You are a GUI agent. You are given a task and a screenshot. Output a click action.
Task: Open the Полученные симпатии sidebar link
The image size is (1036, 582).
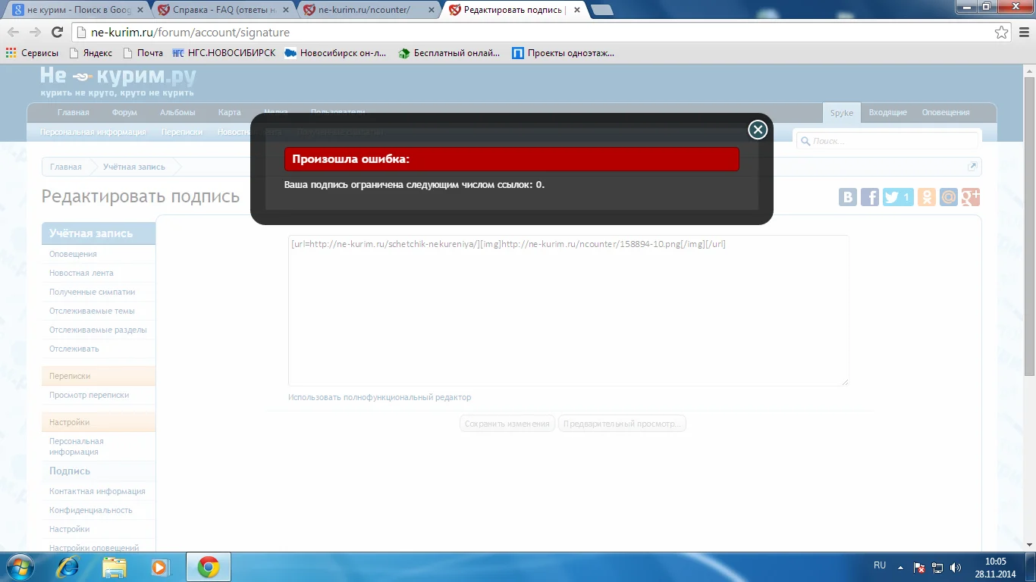[x=92, y=292]
